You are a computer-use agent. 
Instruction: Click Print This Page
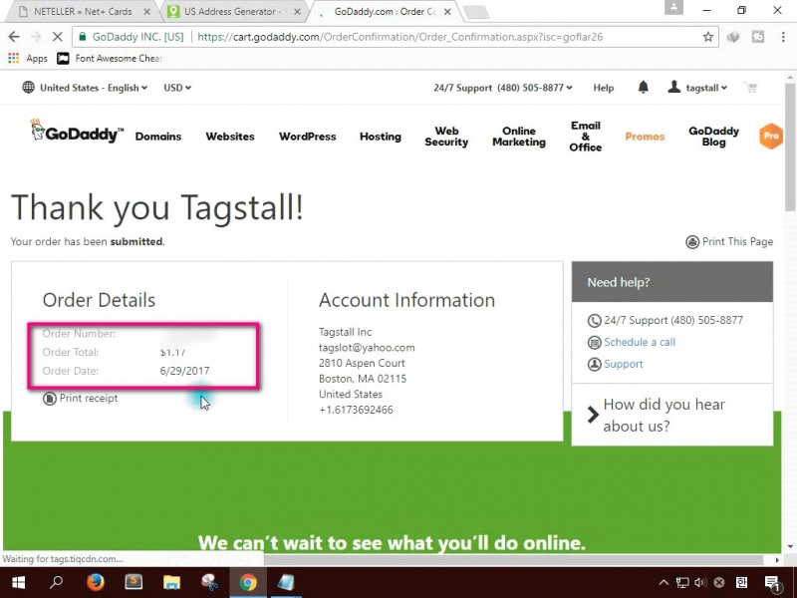tap(729, 241)
